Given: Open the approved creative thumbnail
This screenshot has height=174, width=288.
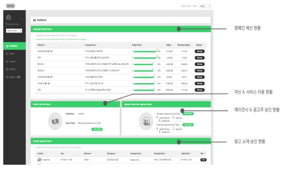Looking at the screenshot, I should click(39, 159).
